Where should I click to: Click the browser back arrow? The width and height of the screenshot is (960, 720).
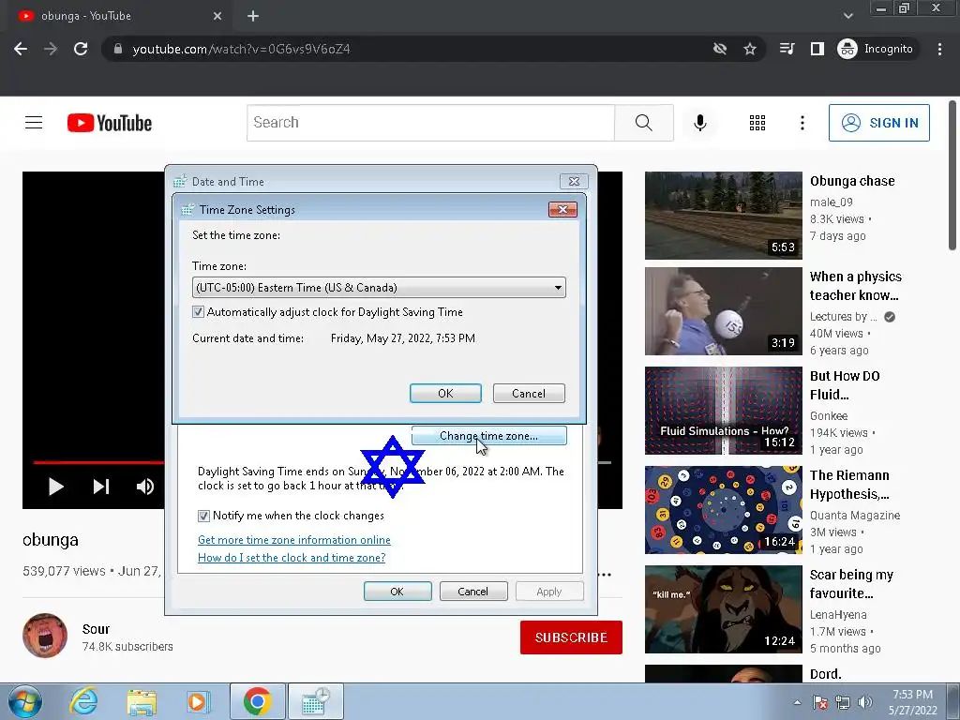pos(21,49)
